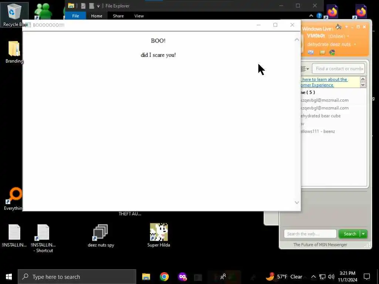379x284 pixels.
Task: Show hidden system tray icons chevron
Action: [x=313, y=277]
